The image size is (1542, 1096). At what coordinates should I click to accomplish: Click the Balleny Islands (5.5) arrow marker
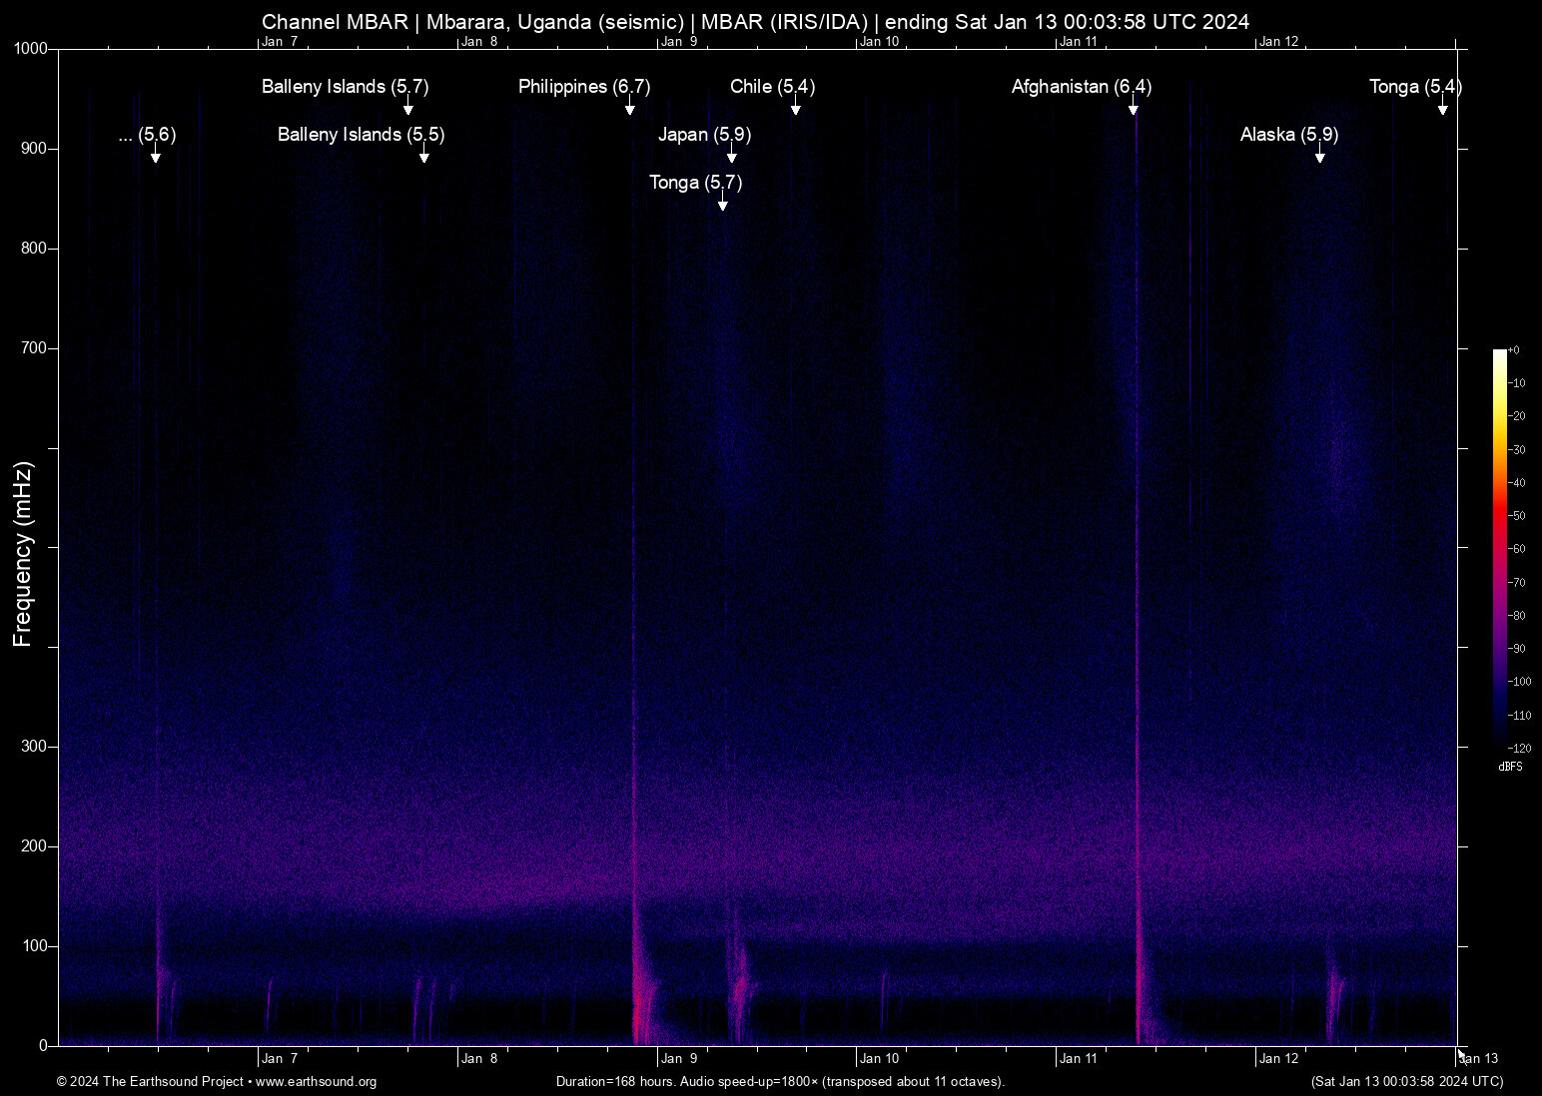click(x=424, y=157)
